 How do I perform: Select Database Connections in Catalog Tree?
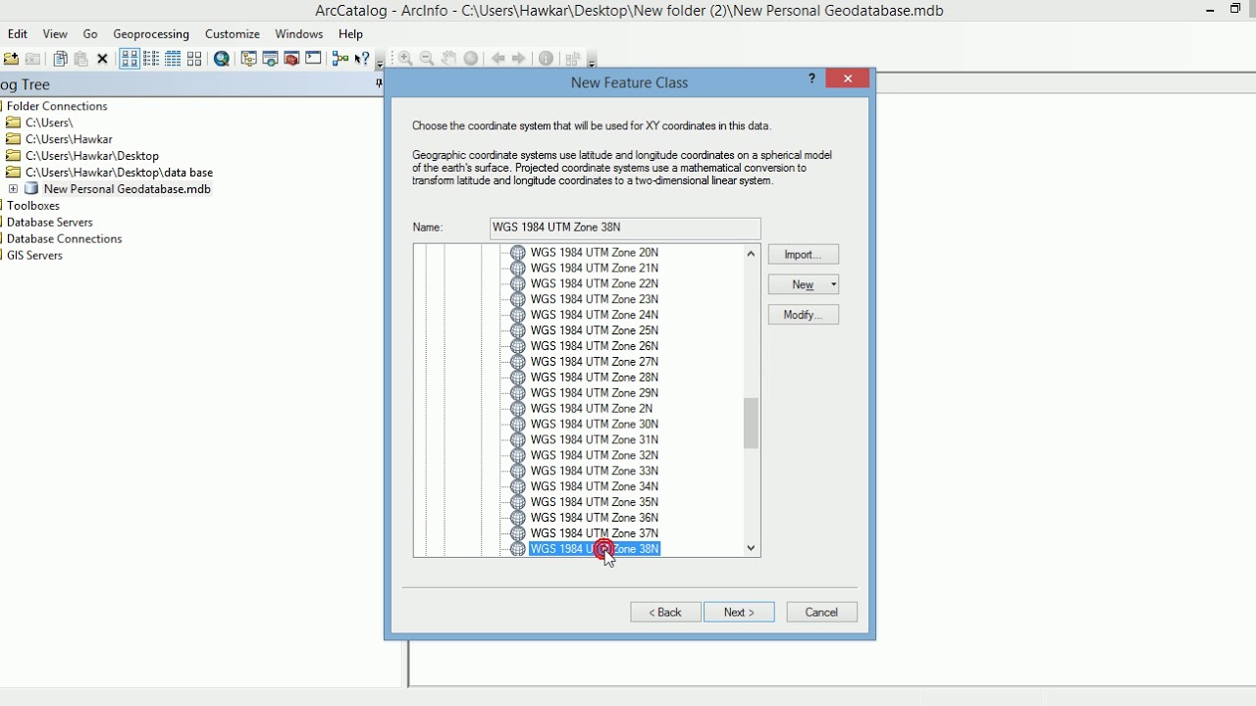[x=65, y=239]
